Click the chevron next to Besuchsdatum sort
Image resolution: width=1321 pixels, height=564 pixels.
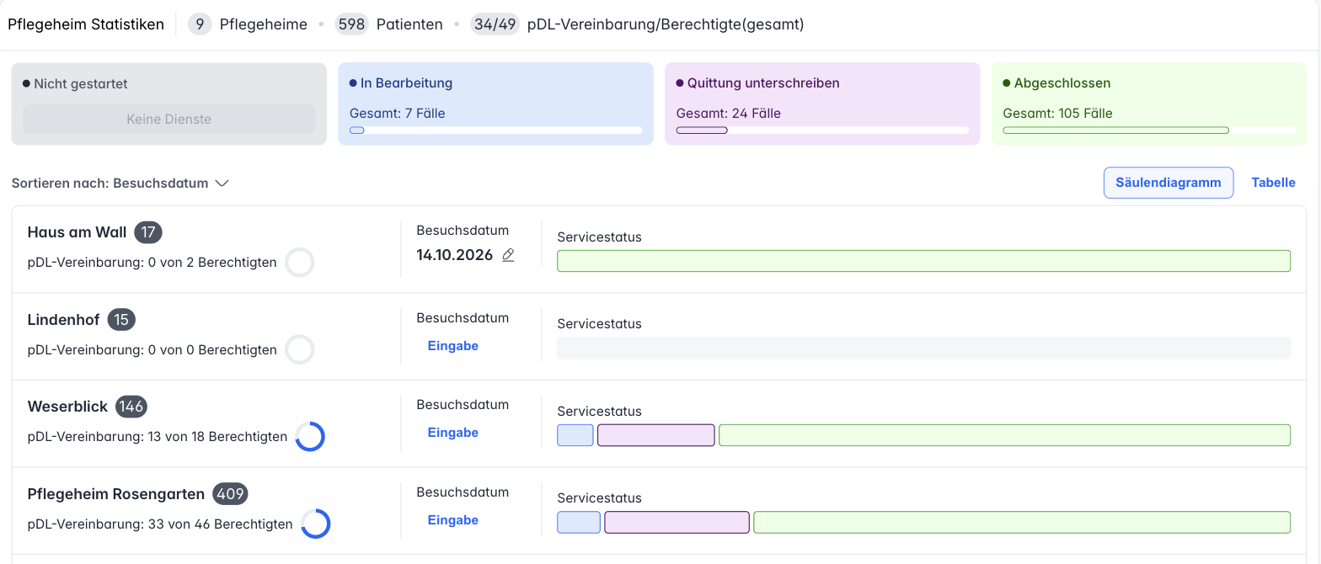pos(222,184)
